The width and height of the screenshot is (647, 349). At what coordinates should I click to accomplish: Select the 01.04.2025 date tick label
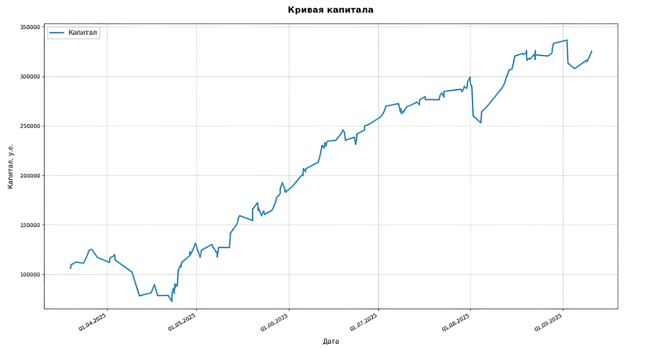click(x=93, y=322)
